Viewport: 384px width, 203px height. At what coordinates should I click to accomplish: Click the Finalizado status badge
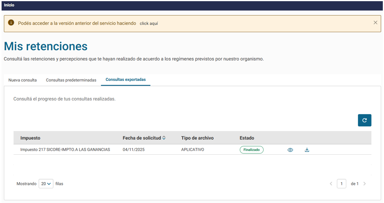(x=251, y=150)
